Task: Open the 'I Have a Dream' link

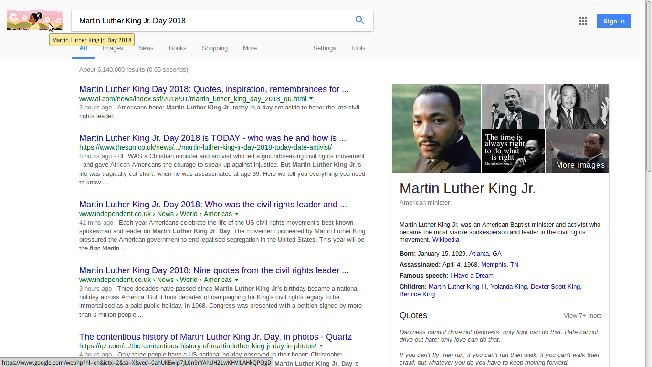Action: (x=472, y=276)
